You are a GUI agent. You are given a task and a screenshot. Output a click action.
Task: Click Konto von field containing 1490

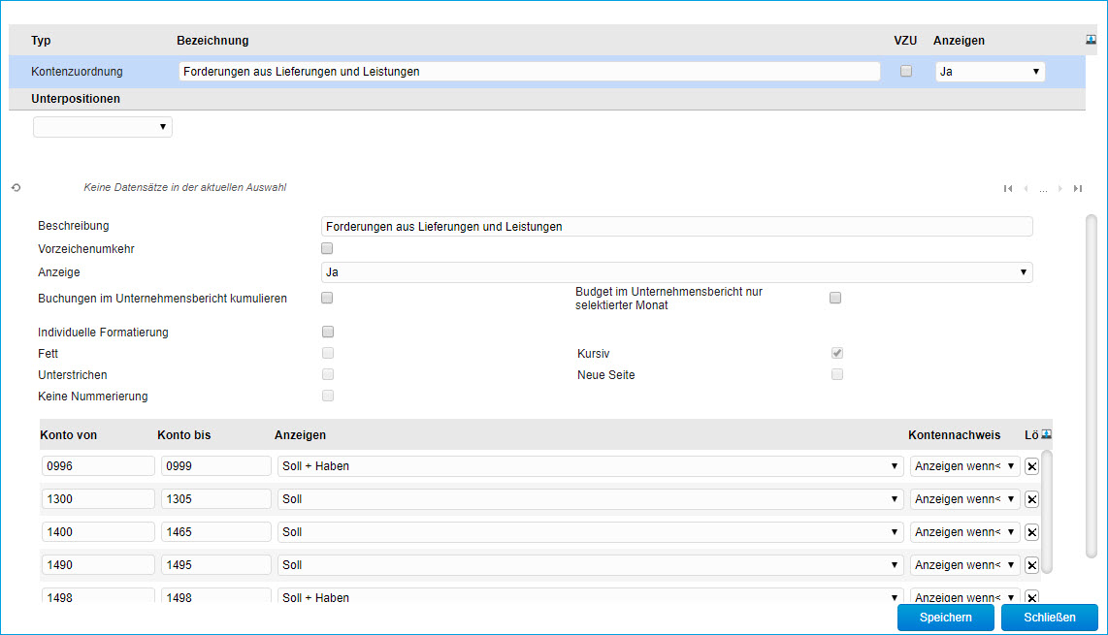coord(98,565)
